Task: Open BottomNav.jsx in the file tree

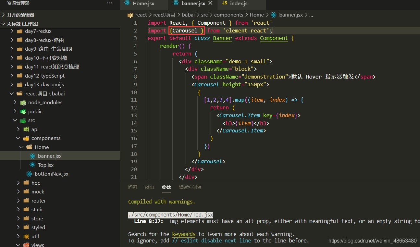Action: click(x=51, y=174)
